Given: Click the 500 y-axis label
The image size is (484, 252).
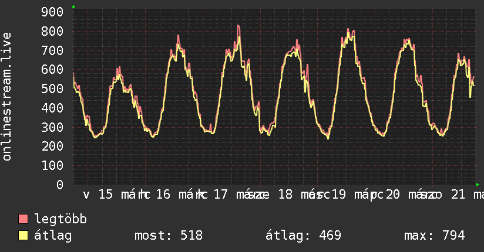Looking at the screenshot, I should pyautogui.click(x=52, y=88).
